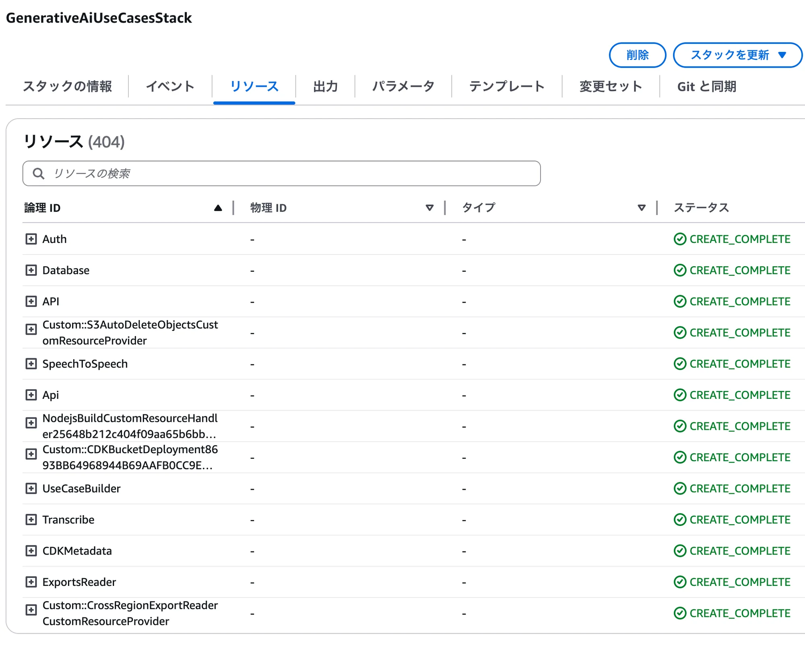
Task: Expand the Custom::CrossRegionExportReader row
Action: pyautogui.click(x=31, y=610)
